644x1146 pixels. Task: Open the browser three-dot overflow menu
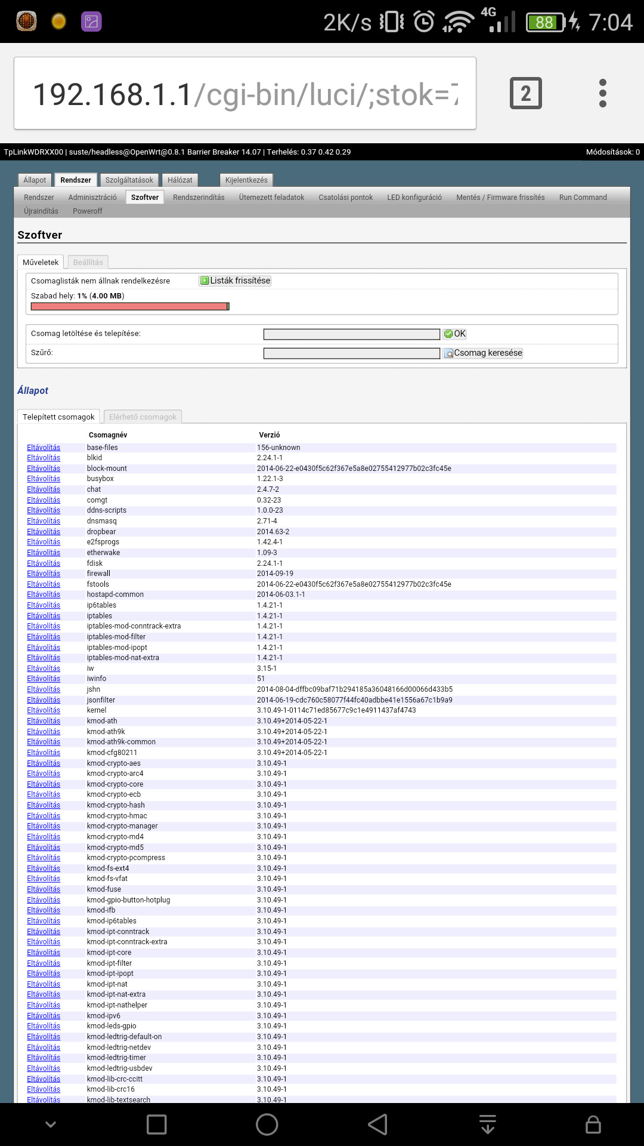[x=602, y=93]
